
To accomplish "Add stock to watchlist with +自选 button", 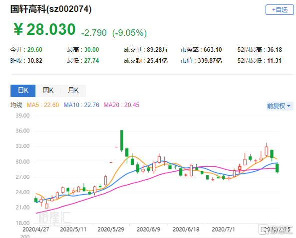I will point(280,9).
